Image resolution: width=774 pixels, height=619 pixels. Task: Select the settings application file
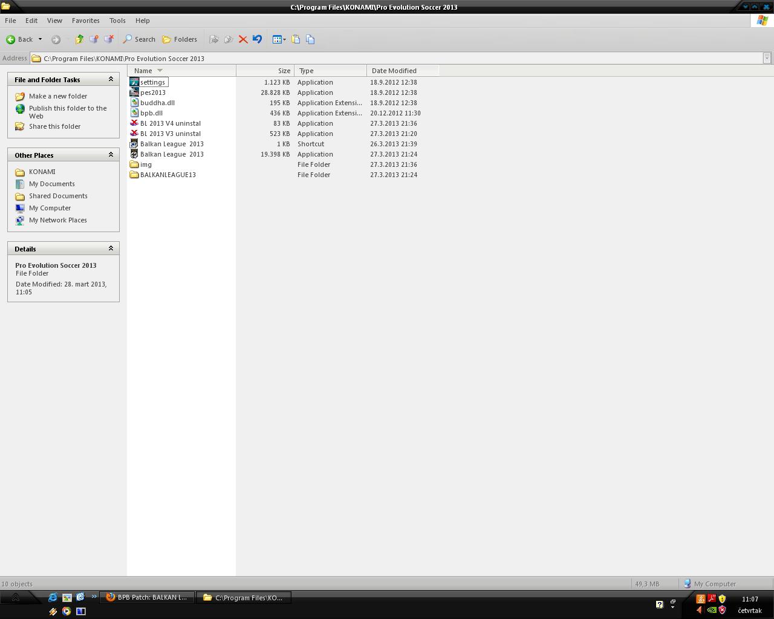(152, 82)
